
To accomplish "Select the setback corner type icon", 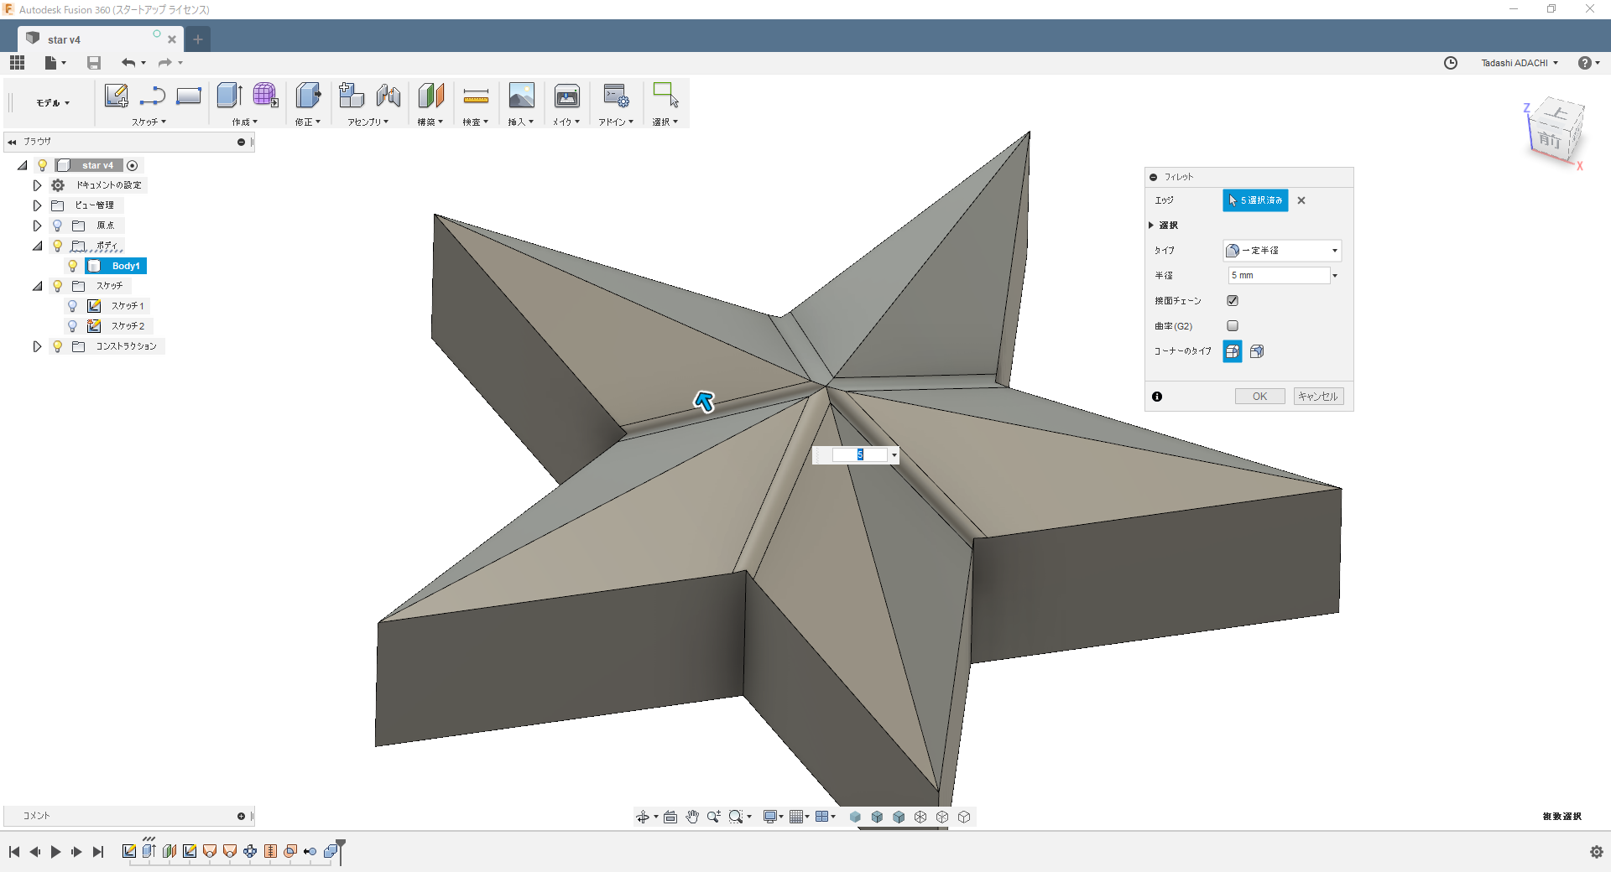I will pos(1256,351).
